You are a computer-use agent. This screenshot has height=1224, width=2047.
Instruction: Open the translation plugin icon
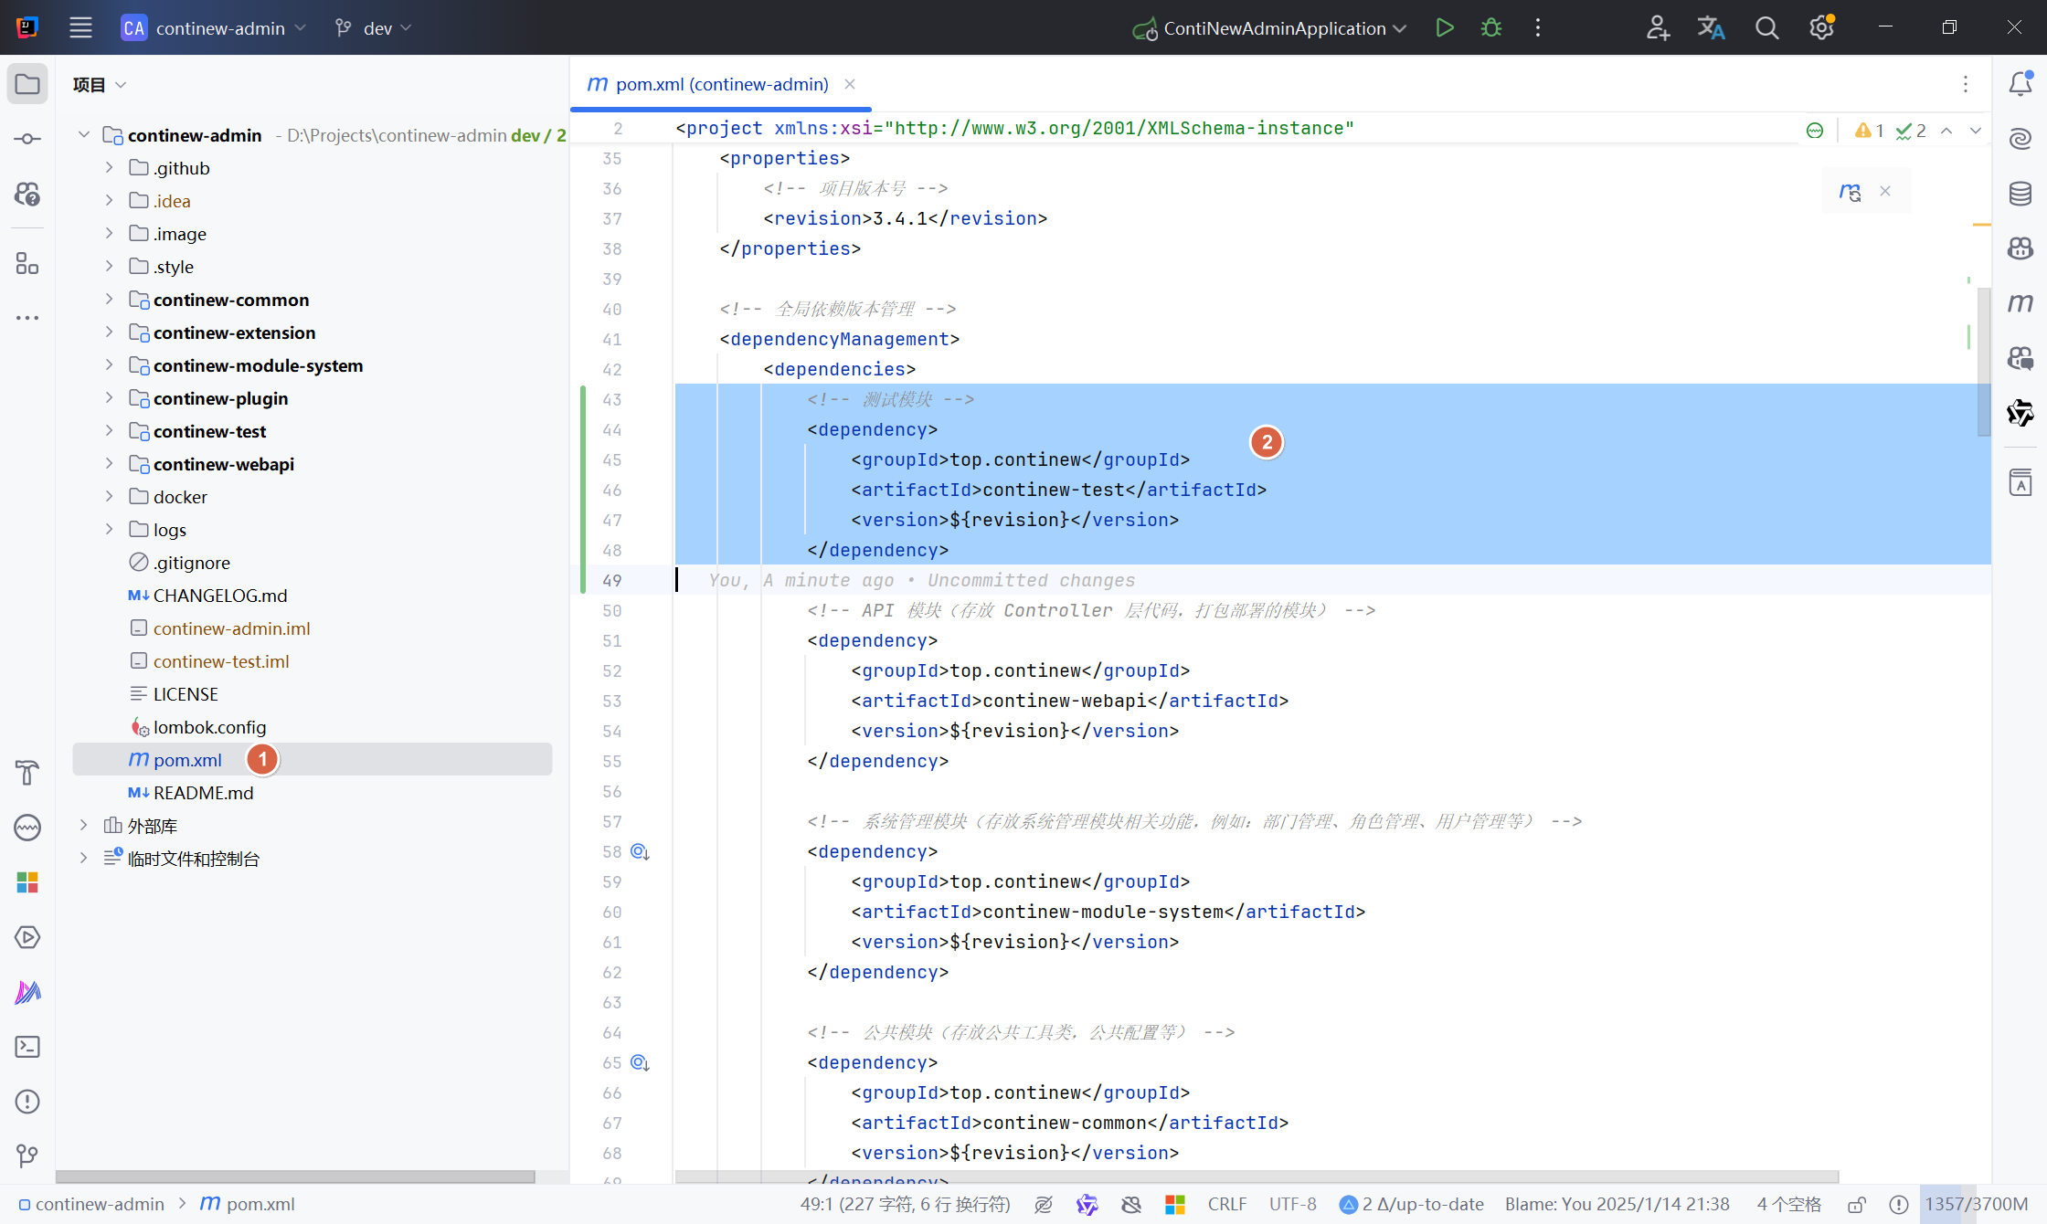pos(1712,28)
